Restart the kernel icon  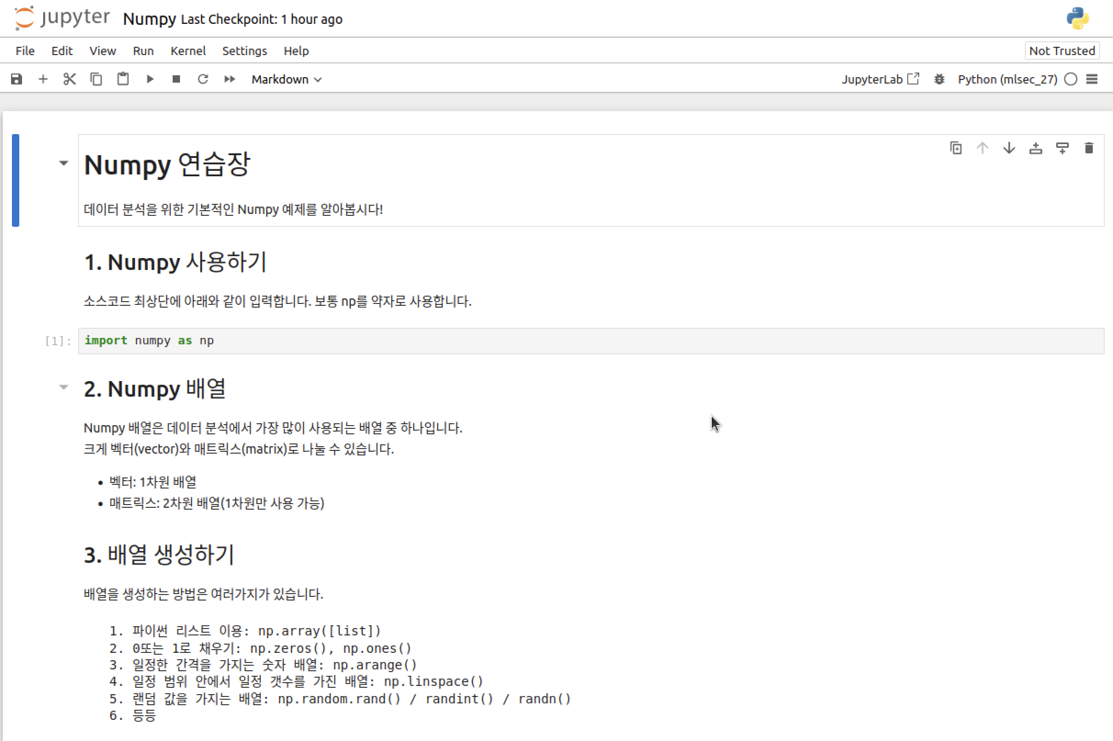click(203, 79)
